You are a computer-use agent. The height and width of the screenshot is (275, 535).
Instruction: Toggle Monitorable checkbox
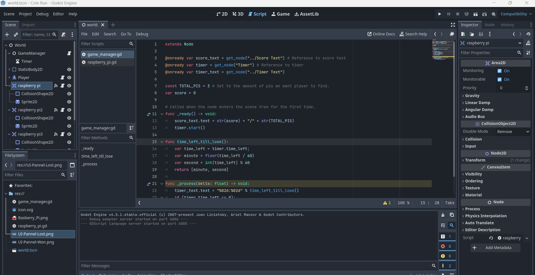(500, 79)
